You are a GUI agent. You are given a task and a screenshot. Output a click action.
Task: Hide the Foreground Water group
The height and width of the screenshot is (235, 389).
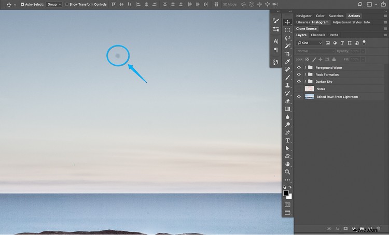(299, 68)
